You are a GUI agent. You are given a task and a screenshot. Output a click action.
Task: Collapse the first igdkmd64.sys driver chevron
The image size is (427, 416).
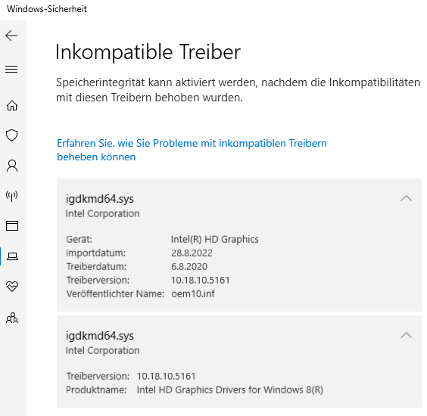406,198
